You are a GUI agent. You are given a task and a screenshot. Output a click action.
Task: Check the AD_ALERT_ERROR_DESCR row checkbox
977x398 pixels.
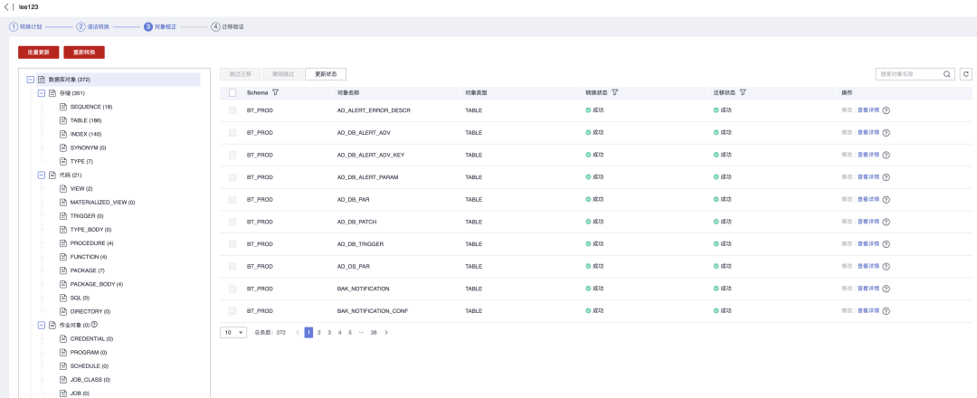(232, 110)
